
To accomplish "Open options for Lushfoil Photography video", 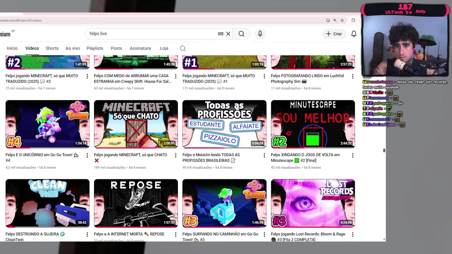I will click(x=352, y=76).
